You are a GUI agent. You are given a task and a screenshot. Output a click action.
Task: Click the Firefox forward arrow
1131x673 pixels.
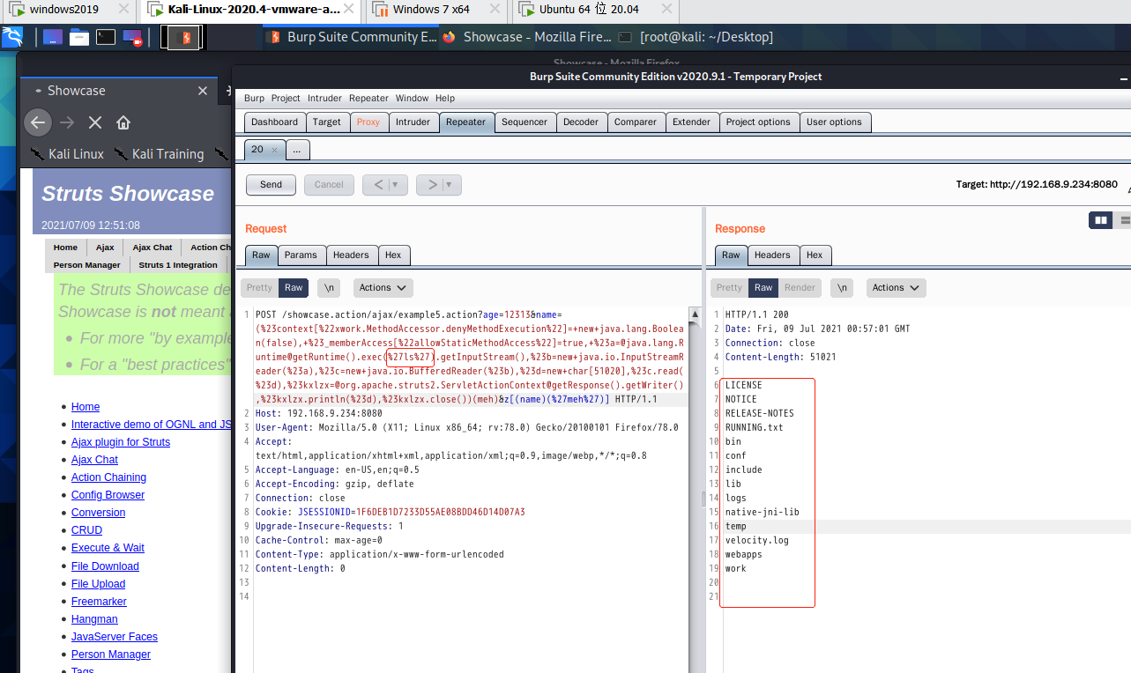[x=66, y=122]
